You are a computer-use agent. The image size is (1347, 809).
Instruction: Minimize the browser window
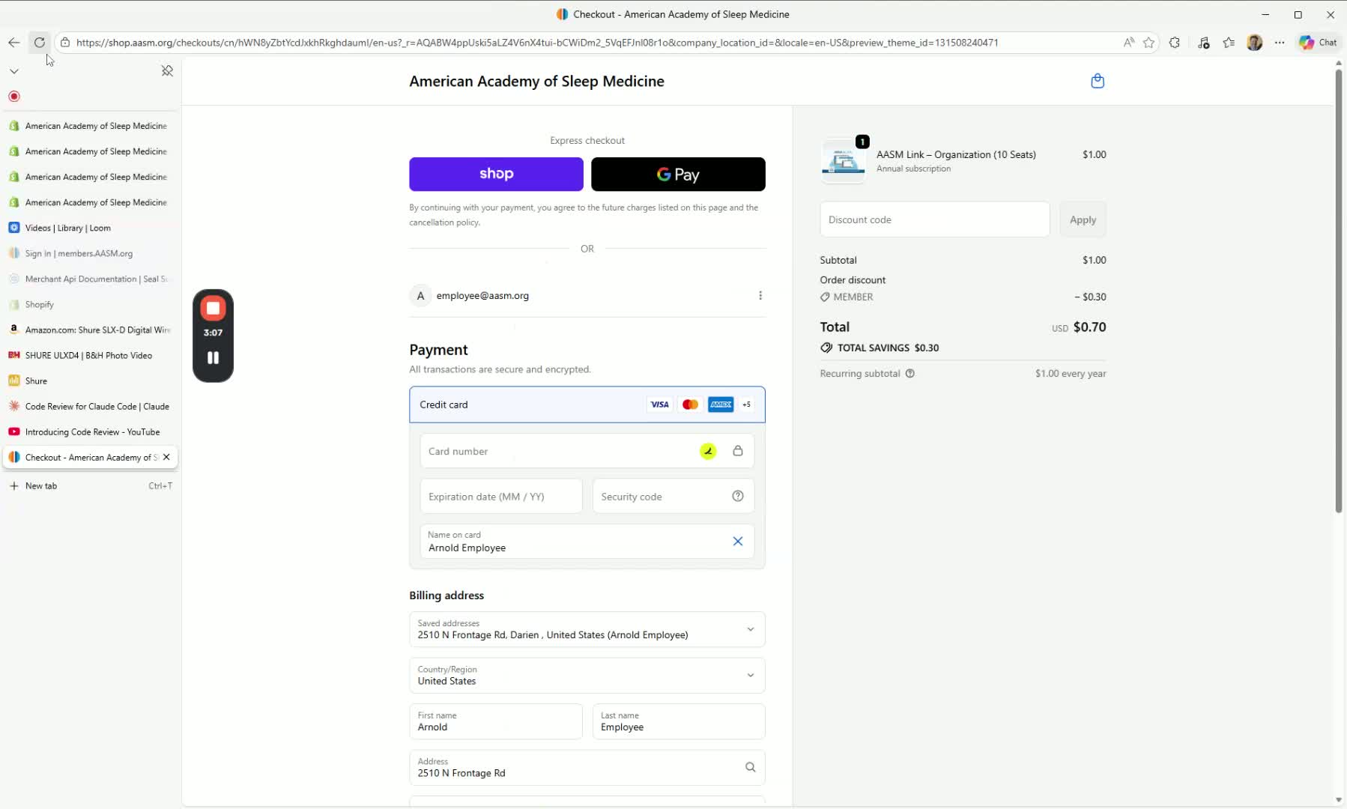pyautogui.click(x=1265, y=14)
